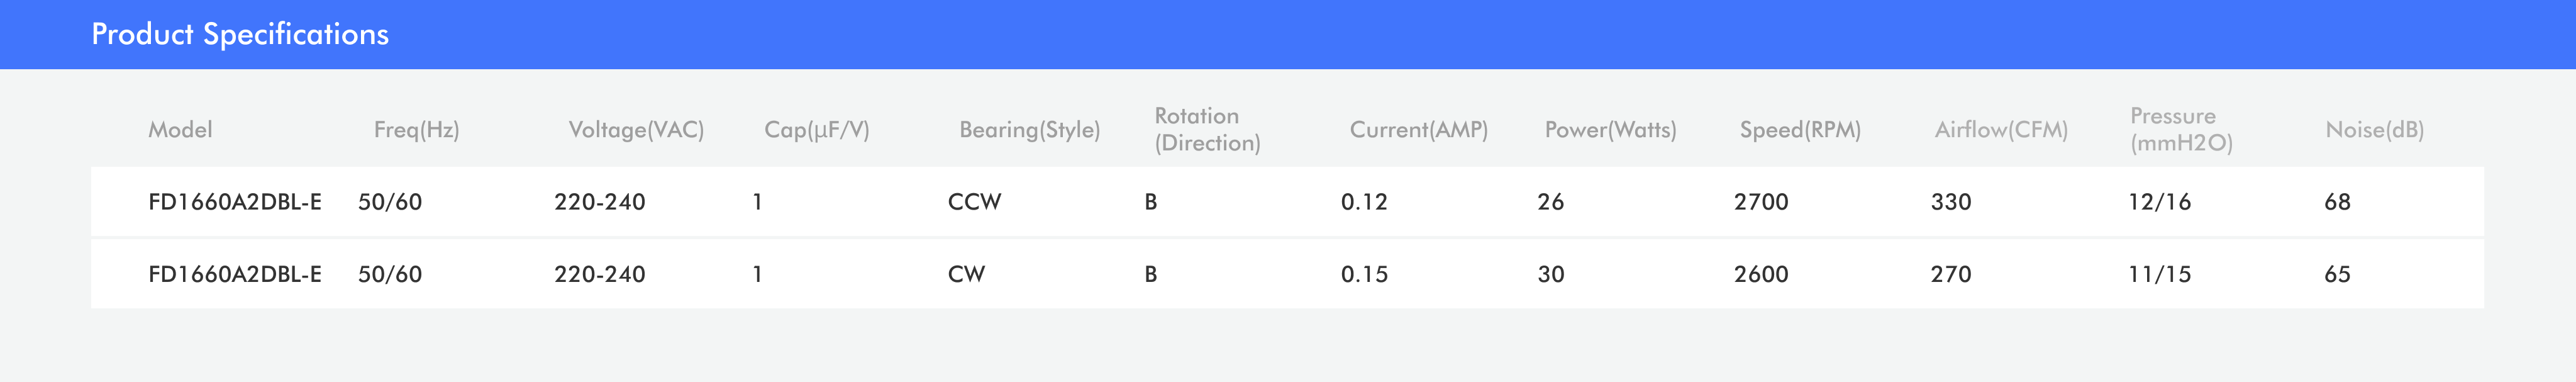Click the 2700 speed value
2576x382 pixels.
pos(1760,202)
